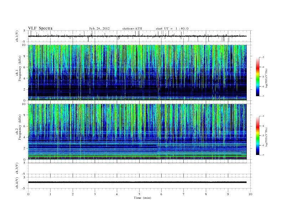This screenshot has width=282, height=218.
Task: Click the "4" kHz tick on ch.1 frequency axis
Action: click(25, 78)
